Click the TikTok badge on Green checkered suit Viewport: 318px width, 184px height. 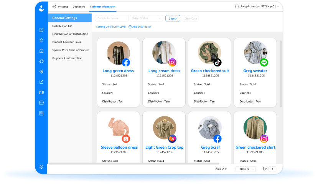pos(217,62)
